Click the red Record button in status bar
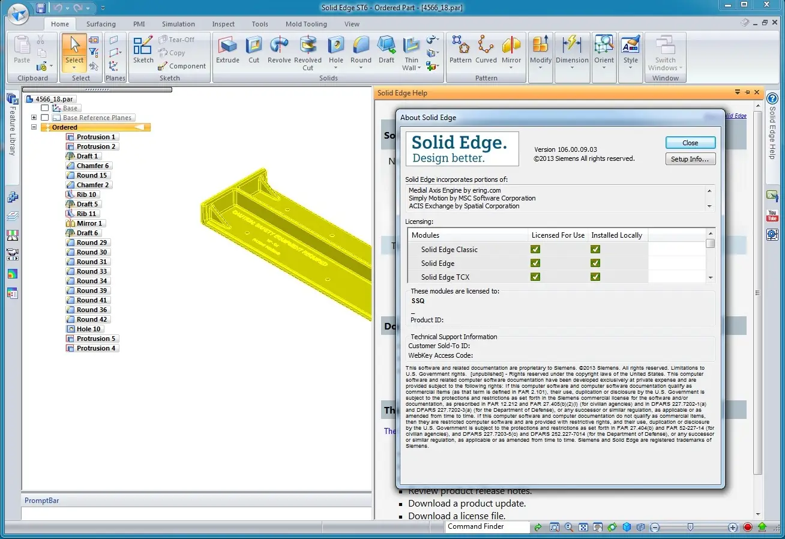The width and height of the screenshot is (785, 539). (x=748, y=527)
